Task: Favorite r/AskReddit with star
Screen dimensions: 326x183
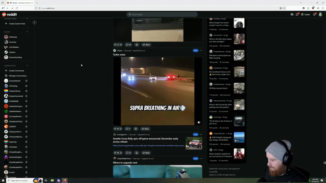Action: pos(26,101)
